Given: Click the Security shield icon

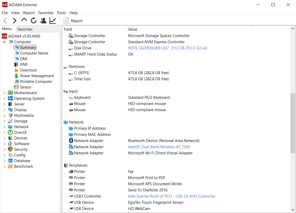Looking at the screenshot, I should pos(10,149).
